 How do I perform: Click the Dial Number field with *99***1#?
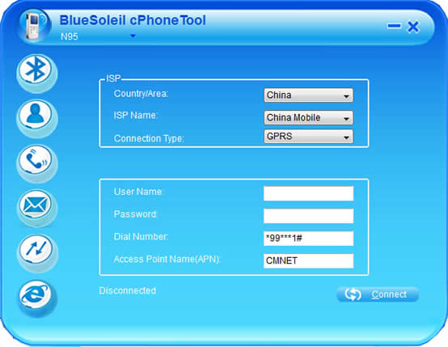tap(308, 238)
